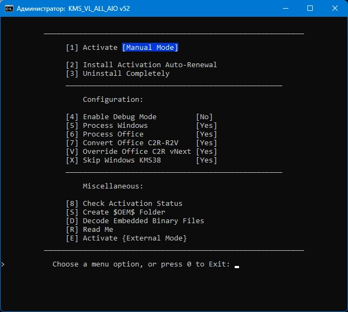This screenshot has width=348, height=312.
Task: Click the 'Miscellaneous:' heading
Action: (113, 186)
